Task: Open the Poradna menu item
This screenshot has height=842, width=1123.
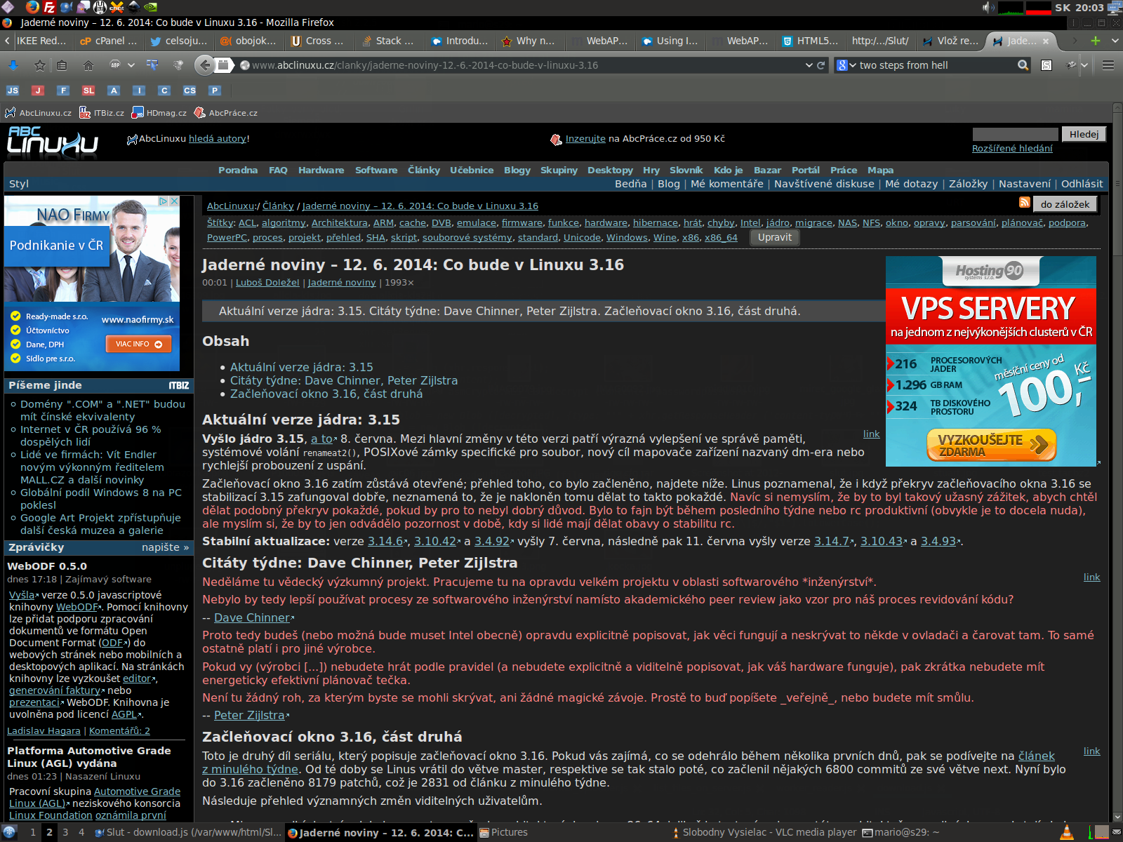Action: (x=238, y=170)
